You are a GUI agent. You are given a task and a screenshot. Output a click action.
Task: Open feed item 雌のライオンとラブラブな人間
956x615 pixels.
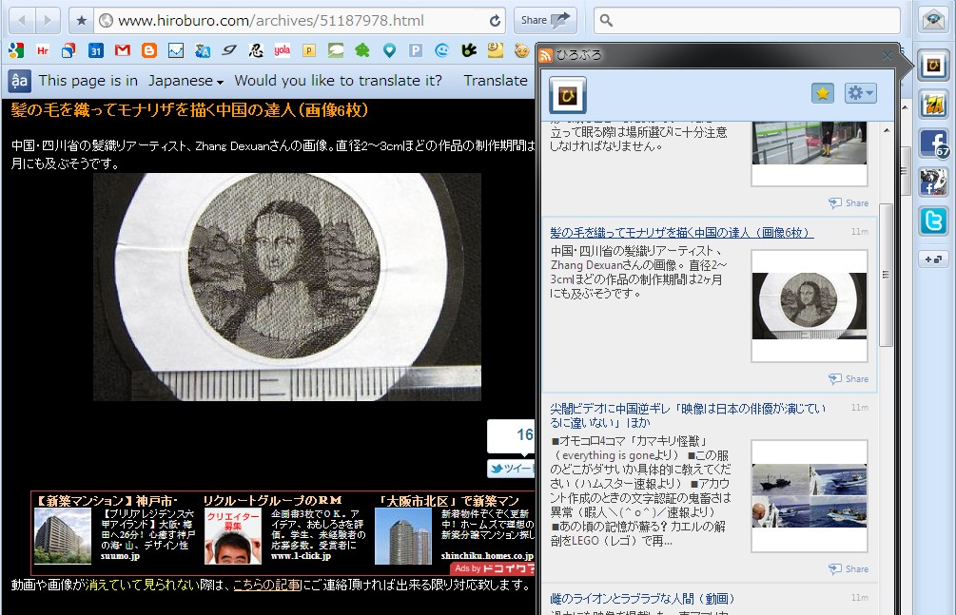click(x=642, y=599)
